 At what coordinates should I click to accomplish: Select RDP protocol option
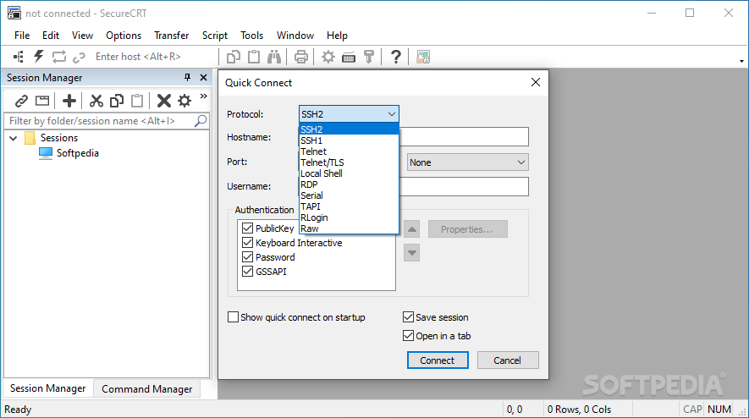349,184
